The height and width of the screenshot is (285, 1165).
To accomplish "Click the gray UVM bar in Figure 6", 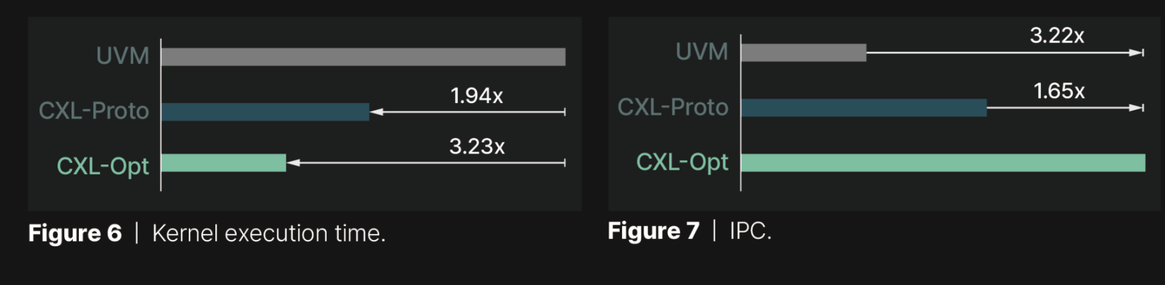I will pyautogui.click(x=363, y=57).
